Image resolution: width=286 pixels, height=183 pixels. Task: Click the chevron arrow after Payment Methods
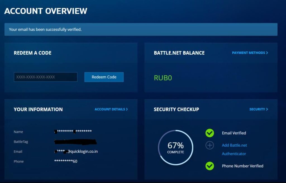(267, 53)
